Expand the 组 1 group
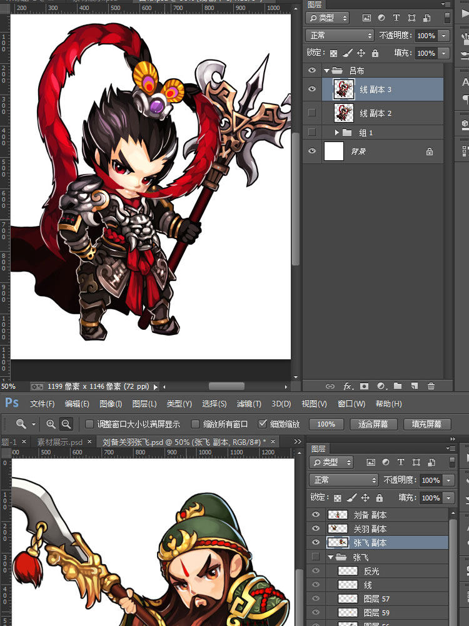 click(336, 132)
